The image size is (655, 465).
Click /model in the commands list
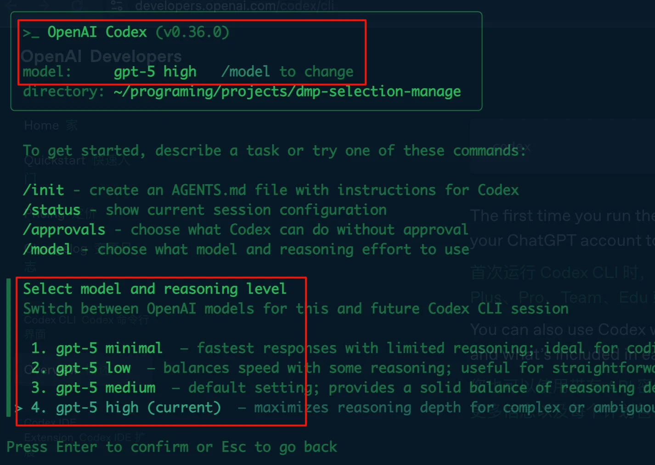pyautogui.click(x=48, y=249)
